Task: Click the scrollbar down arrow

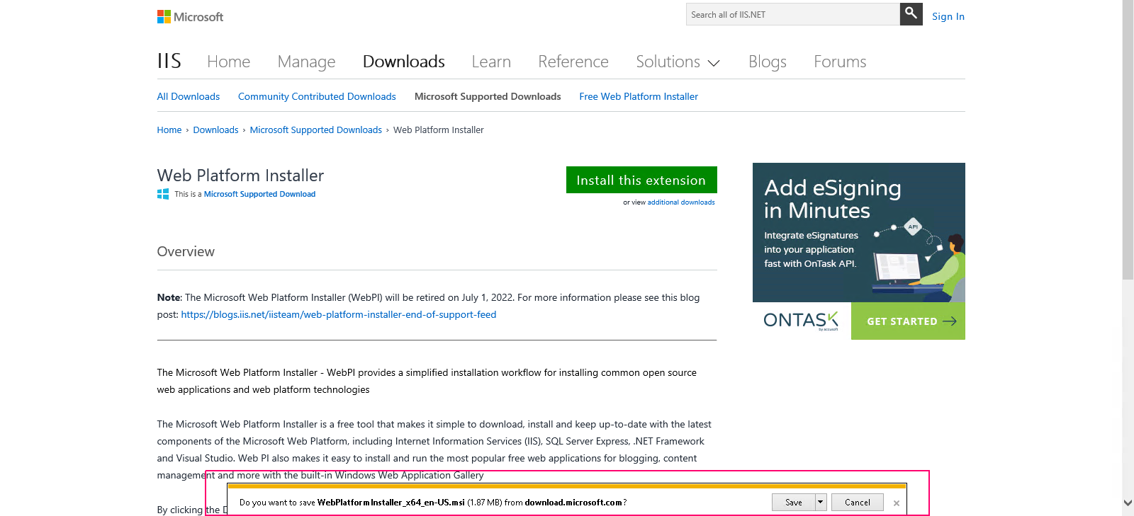Action: pos(1128,503)
